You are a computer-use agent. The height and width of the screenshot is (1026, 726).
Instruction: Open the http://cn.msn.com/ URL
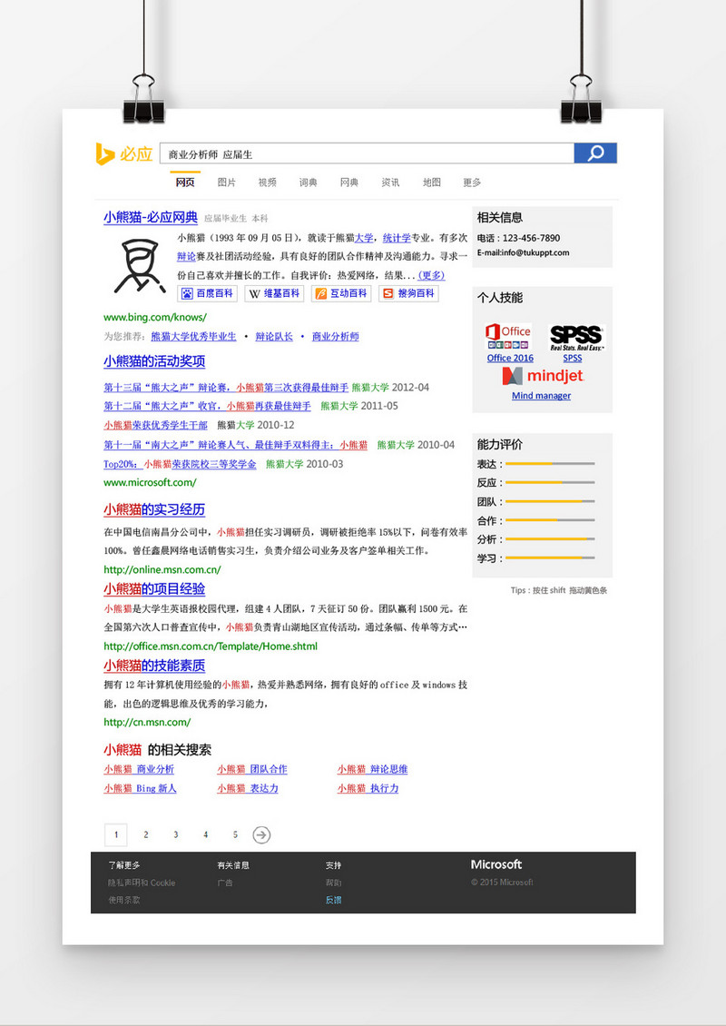147,723
